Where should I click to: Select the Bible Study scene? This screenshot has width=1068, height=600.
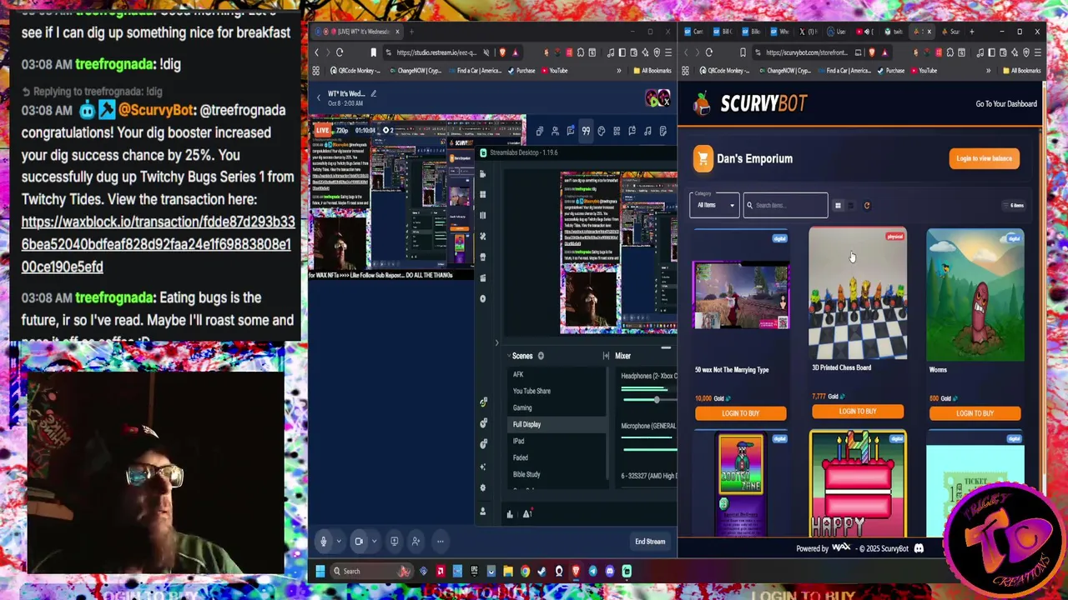tap(526, 474)
